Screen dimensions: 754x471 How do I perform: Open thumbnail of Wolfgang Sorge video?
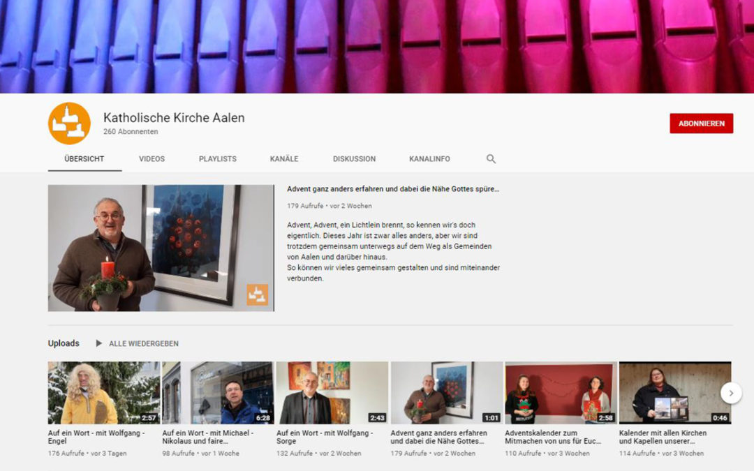(x=332, y=393)
